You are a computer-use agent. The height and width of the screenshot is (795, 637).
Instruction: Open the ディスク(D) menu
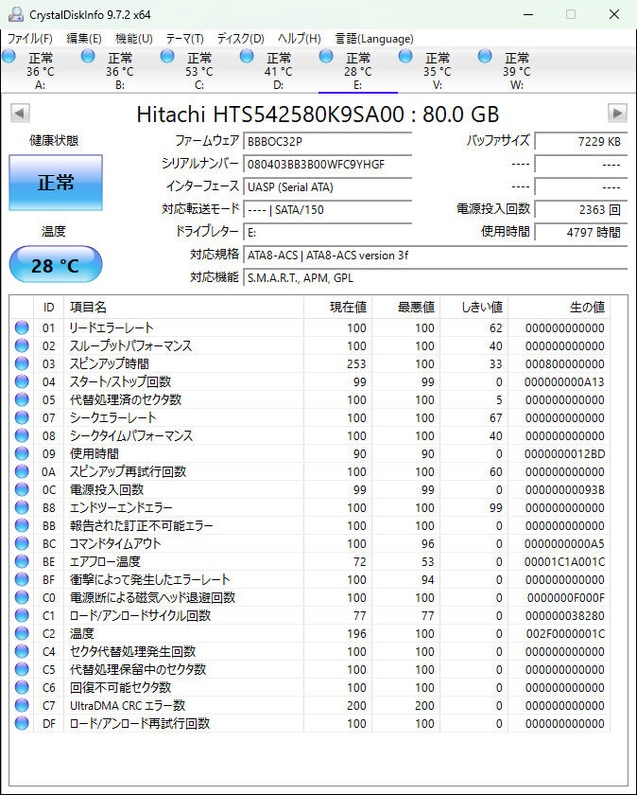(x=240, y=39)
